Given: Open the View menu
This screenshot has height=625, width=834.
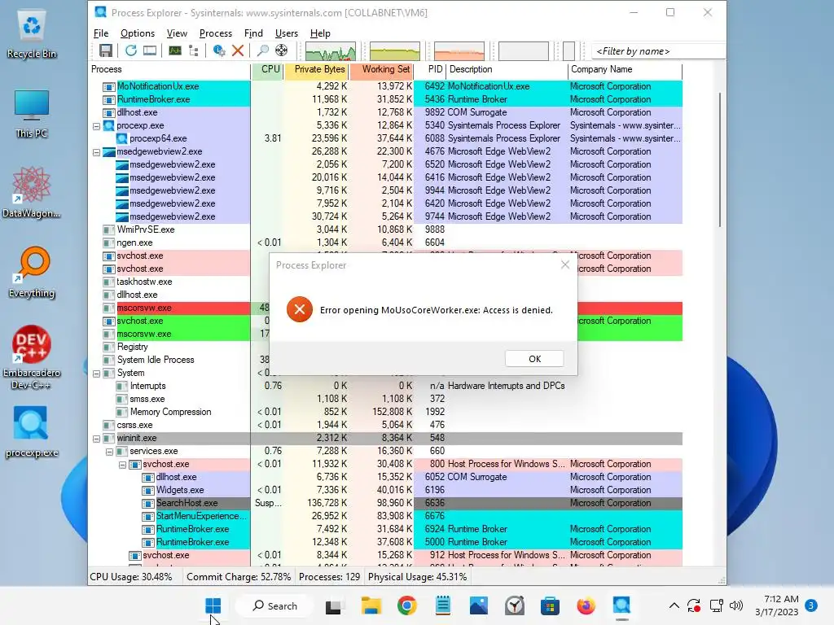Looking at the screenshot, I should (177, 33).
